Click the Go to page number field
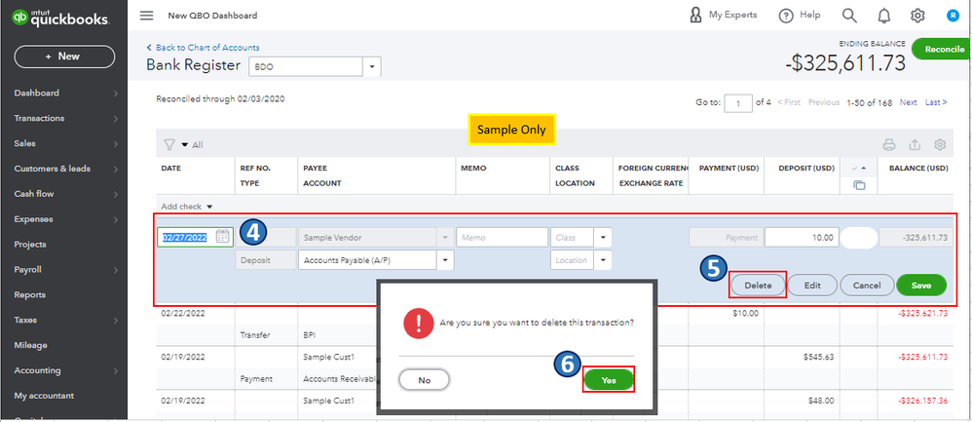The height and width of the screenshot is (422, 972). [737, 103]
